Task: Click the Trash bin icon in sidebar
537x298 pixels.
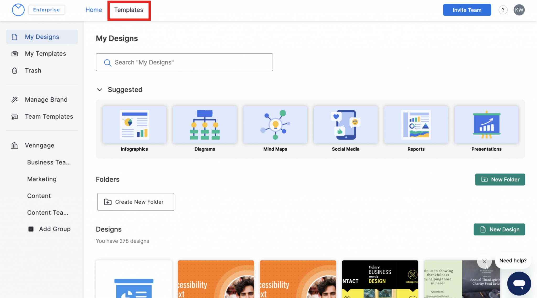Action: tap(15, 71)
